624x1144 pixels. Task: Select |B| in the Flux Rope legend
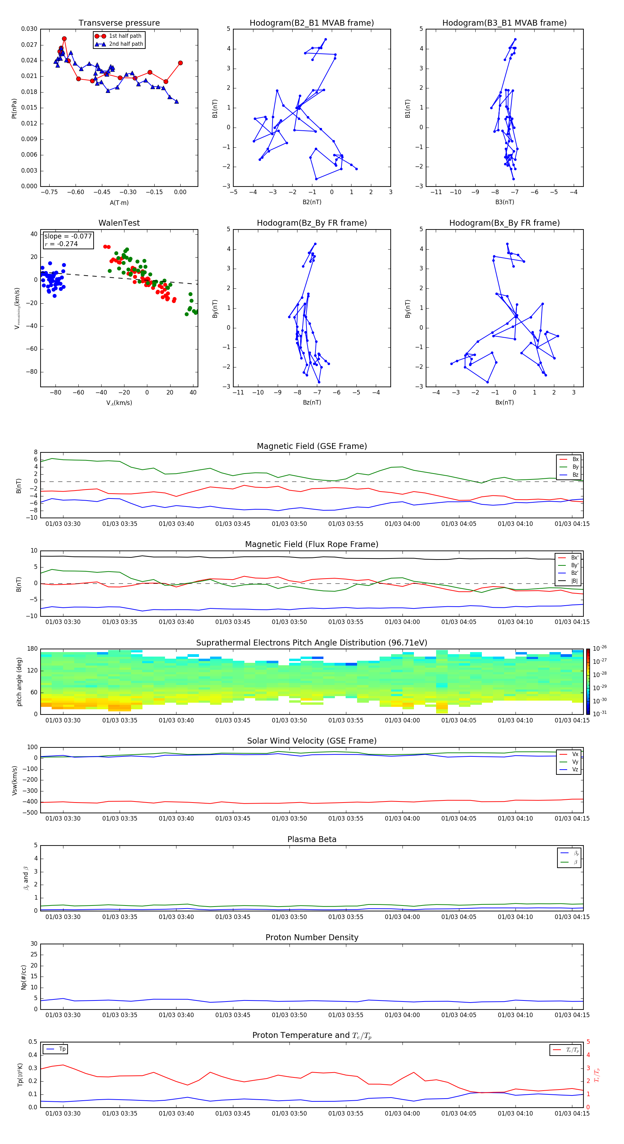(569, 581)
